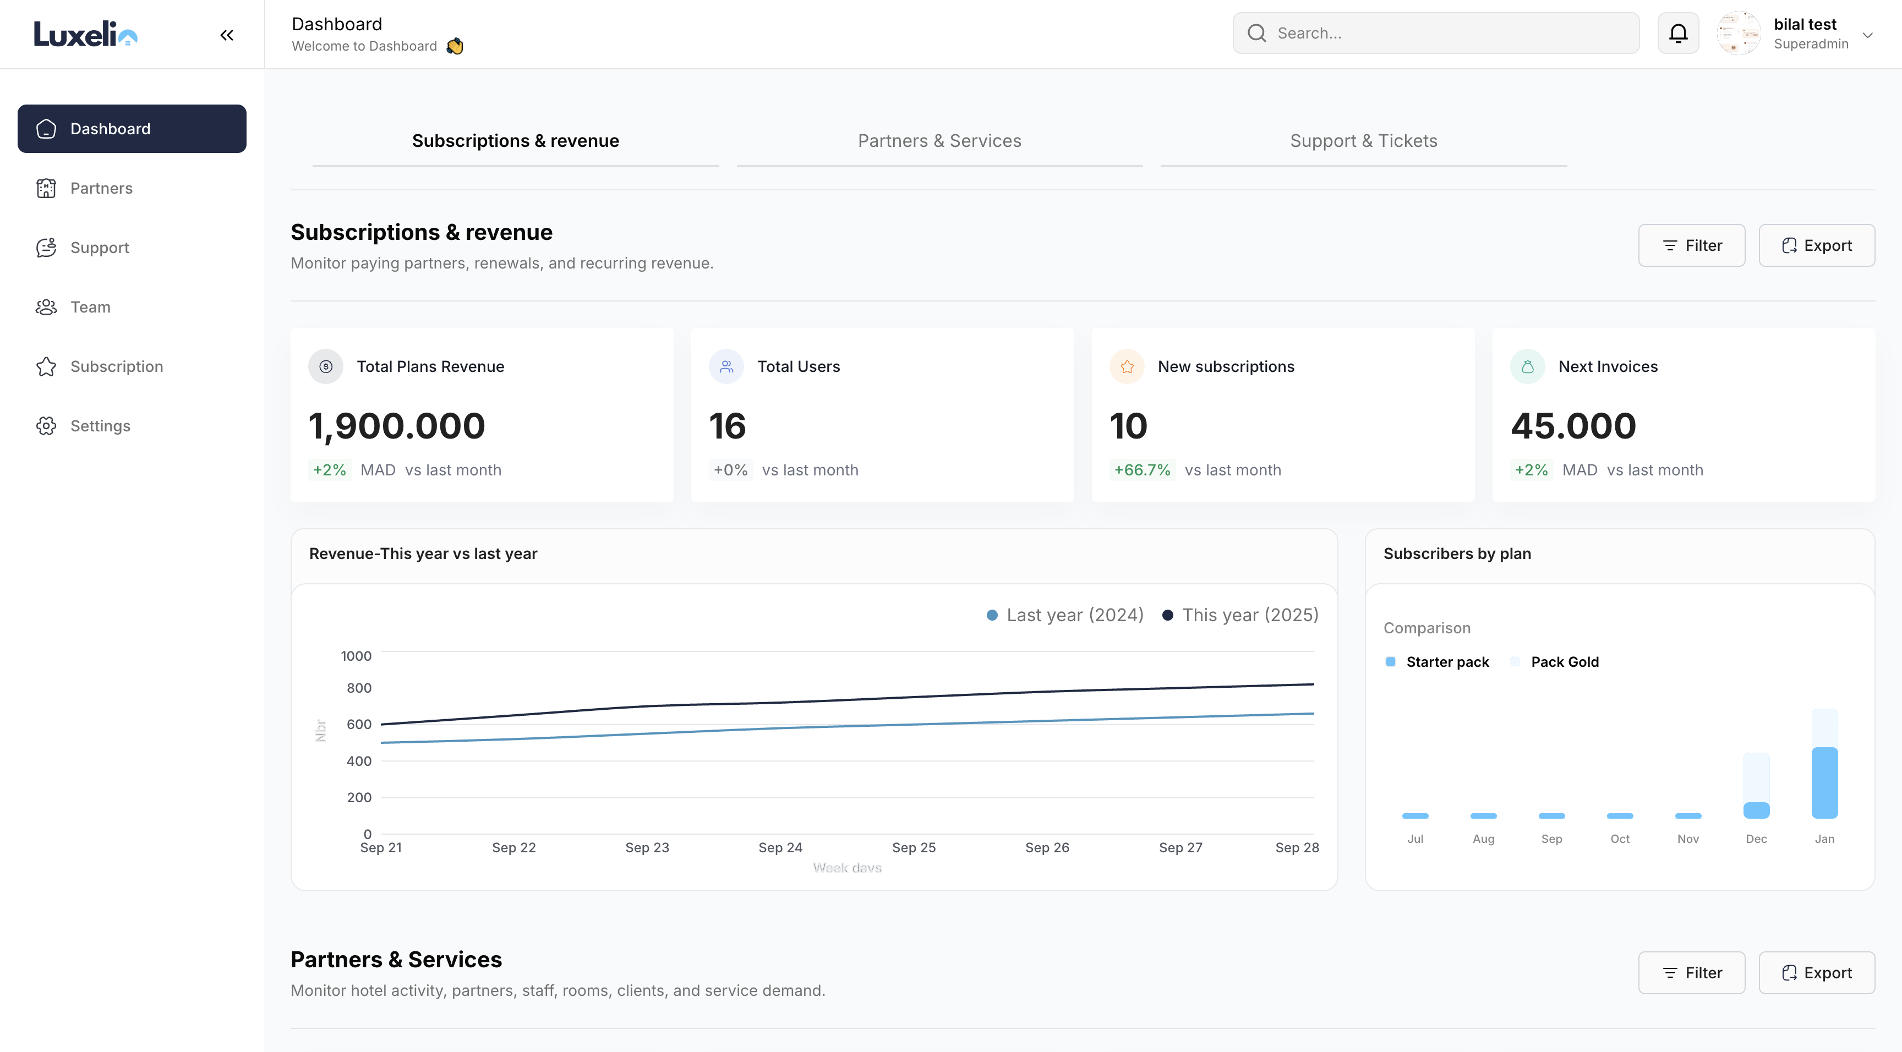The height and width of the screenshot is (1052, 1902).
Task: Collapse the sidebar with double-chevron icon
Action: (x=227, y=35)
